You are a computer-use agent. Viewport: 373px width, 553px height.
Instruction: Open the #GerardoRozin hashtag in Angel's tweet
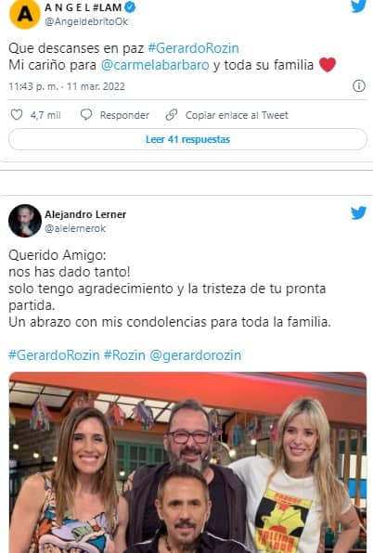[194, 48]
